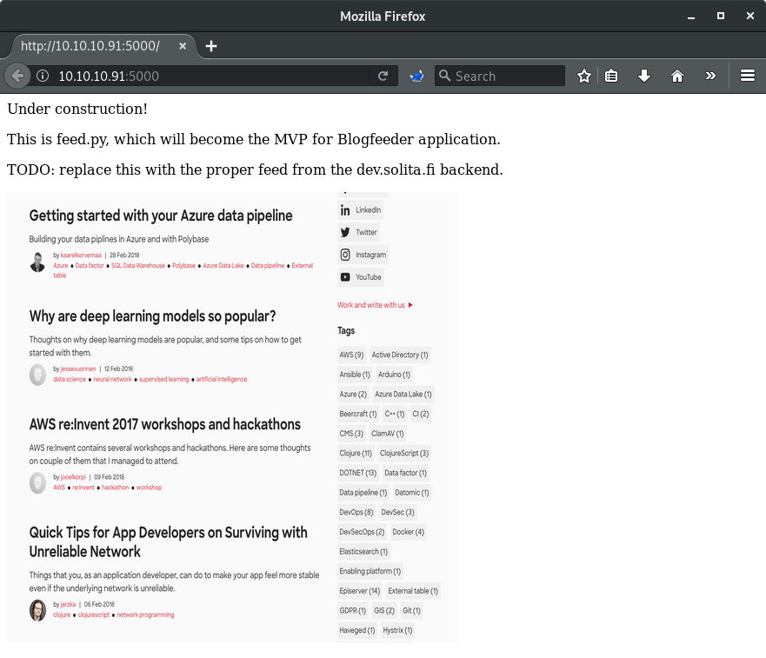Select the 'Docker (4)' tag
Screen dimensions: 766x658
409,531
